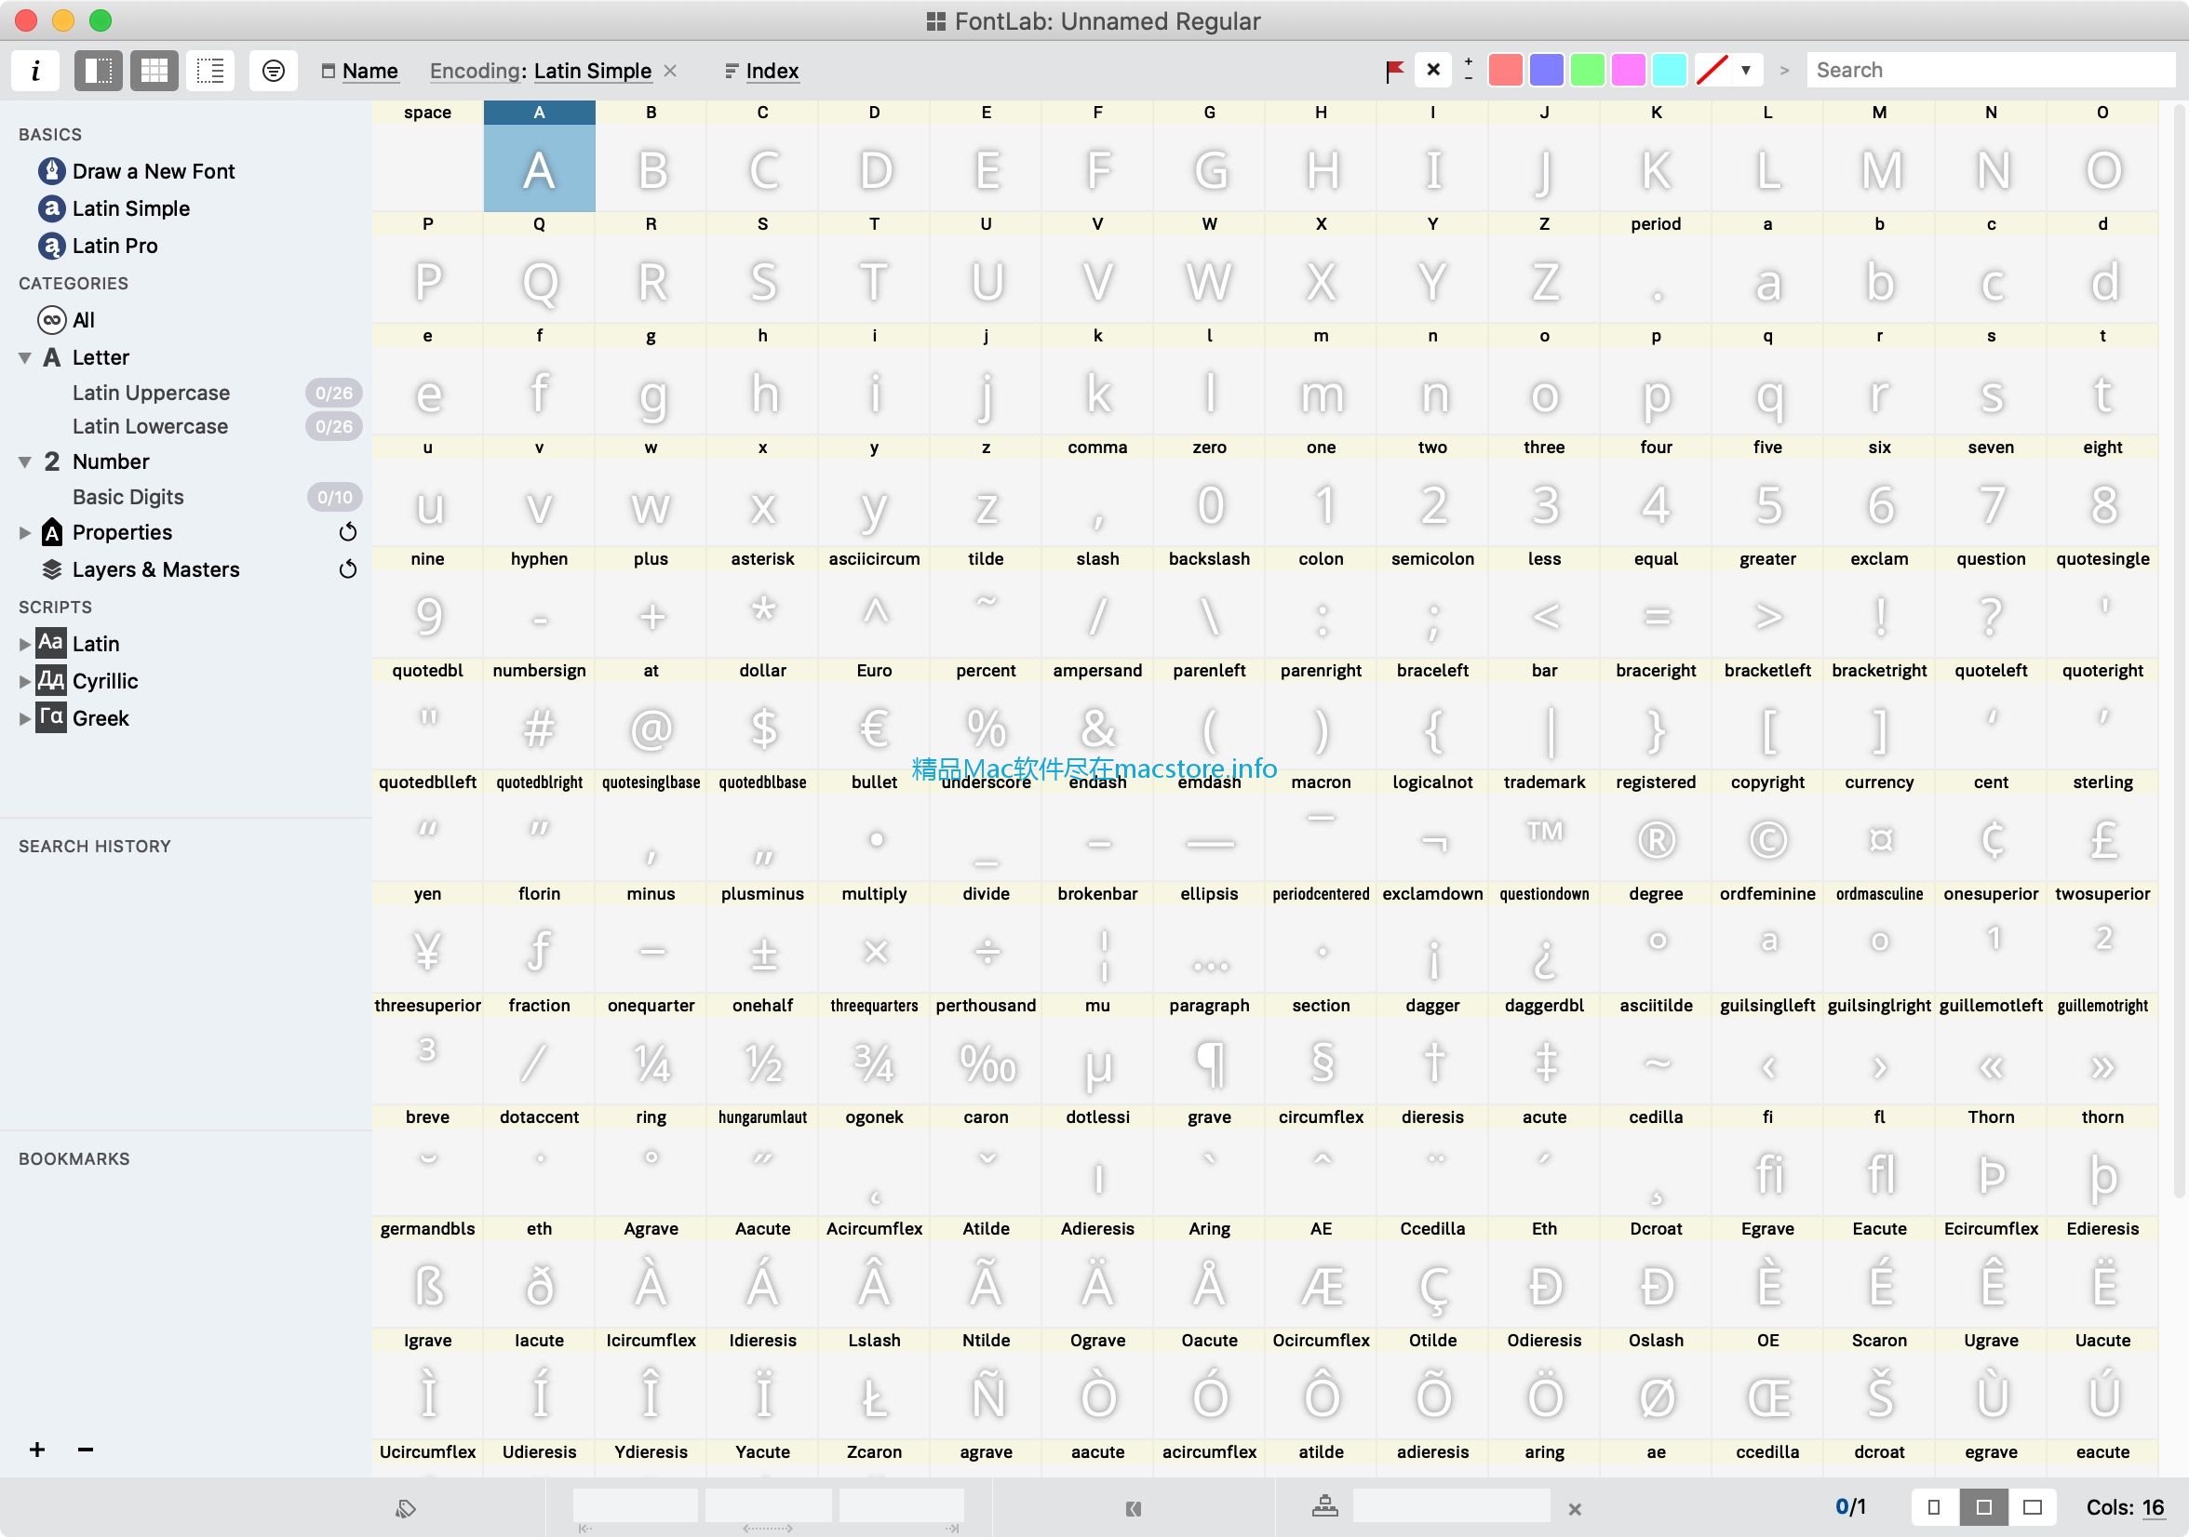2189x1537 pixels.
Task: Click the stamp icon in status bar
Action: pos(1325,1506)
